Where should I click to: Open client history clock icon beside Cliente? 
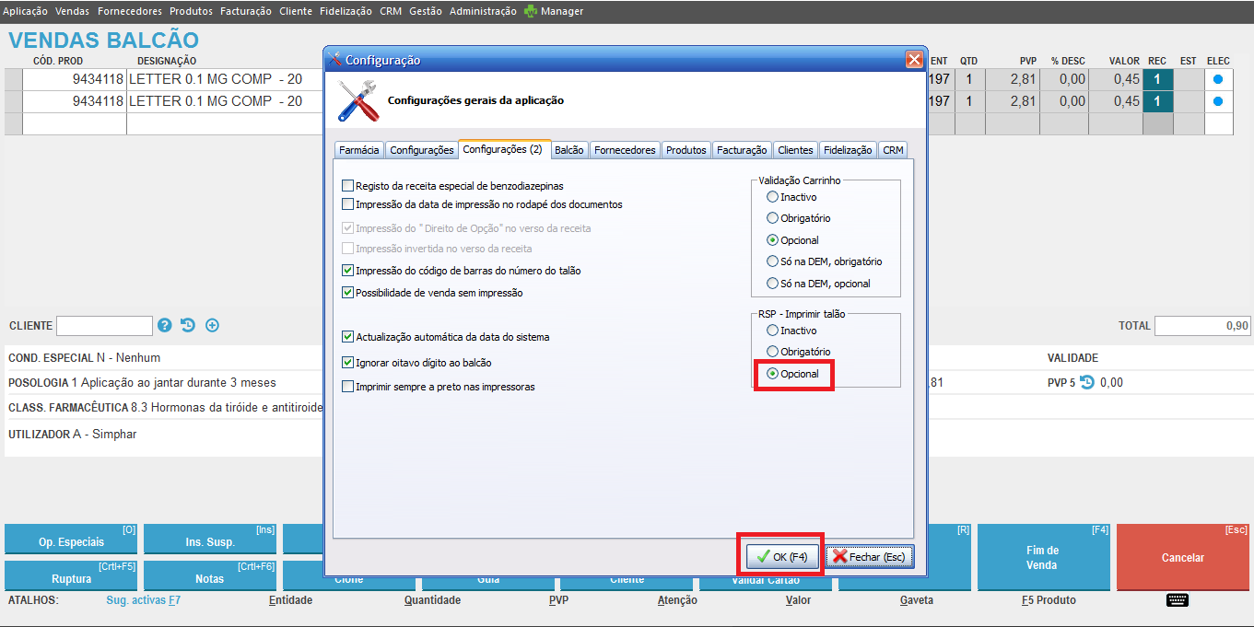pos(188,325)
